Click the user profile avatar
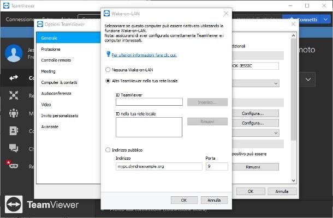 coord(14,53)
